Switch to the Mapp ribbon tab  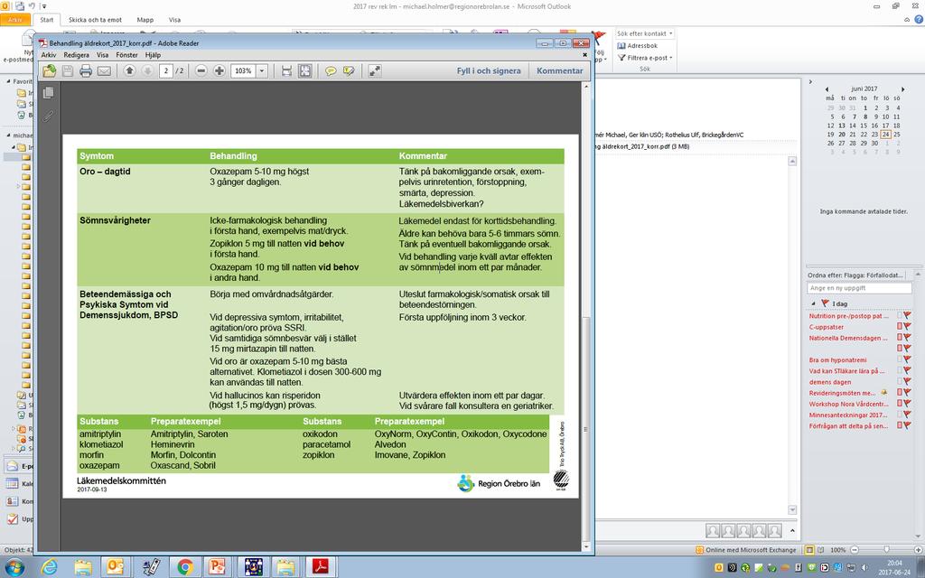(x=145, y=20)
